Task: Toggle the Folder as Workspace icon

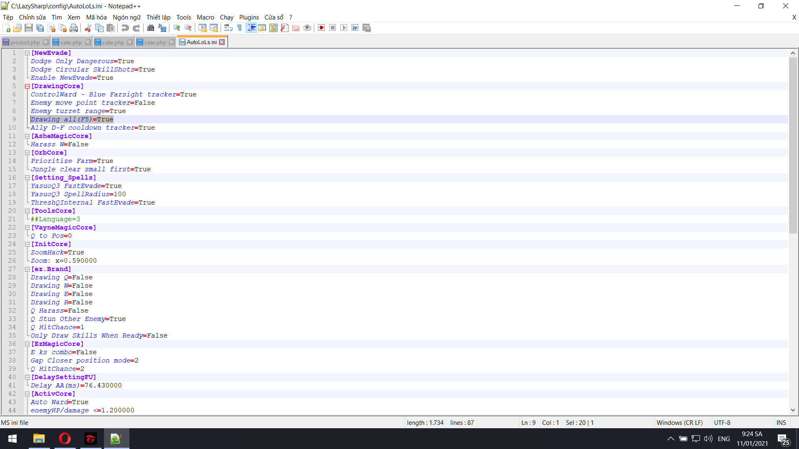Action: coord(296,28)
